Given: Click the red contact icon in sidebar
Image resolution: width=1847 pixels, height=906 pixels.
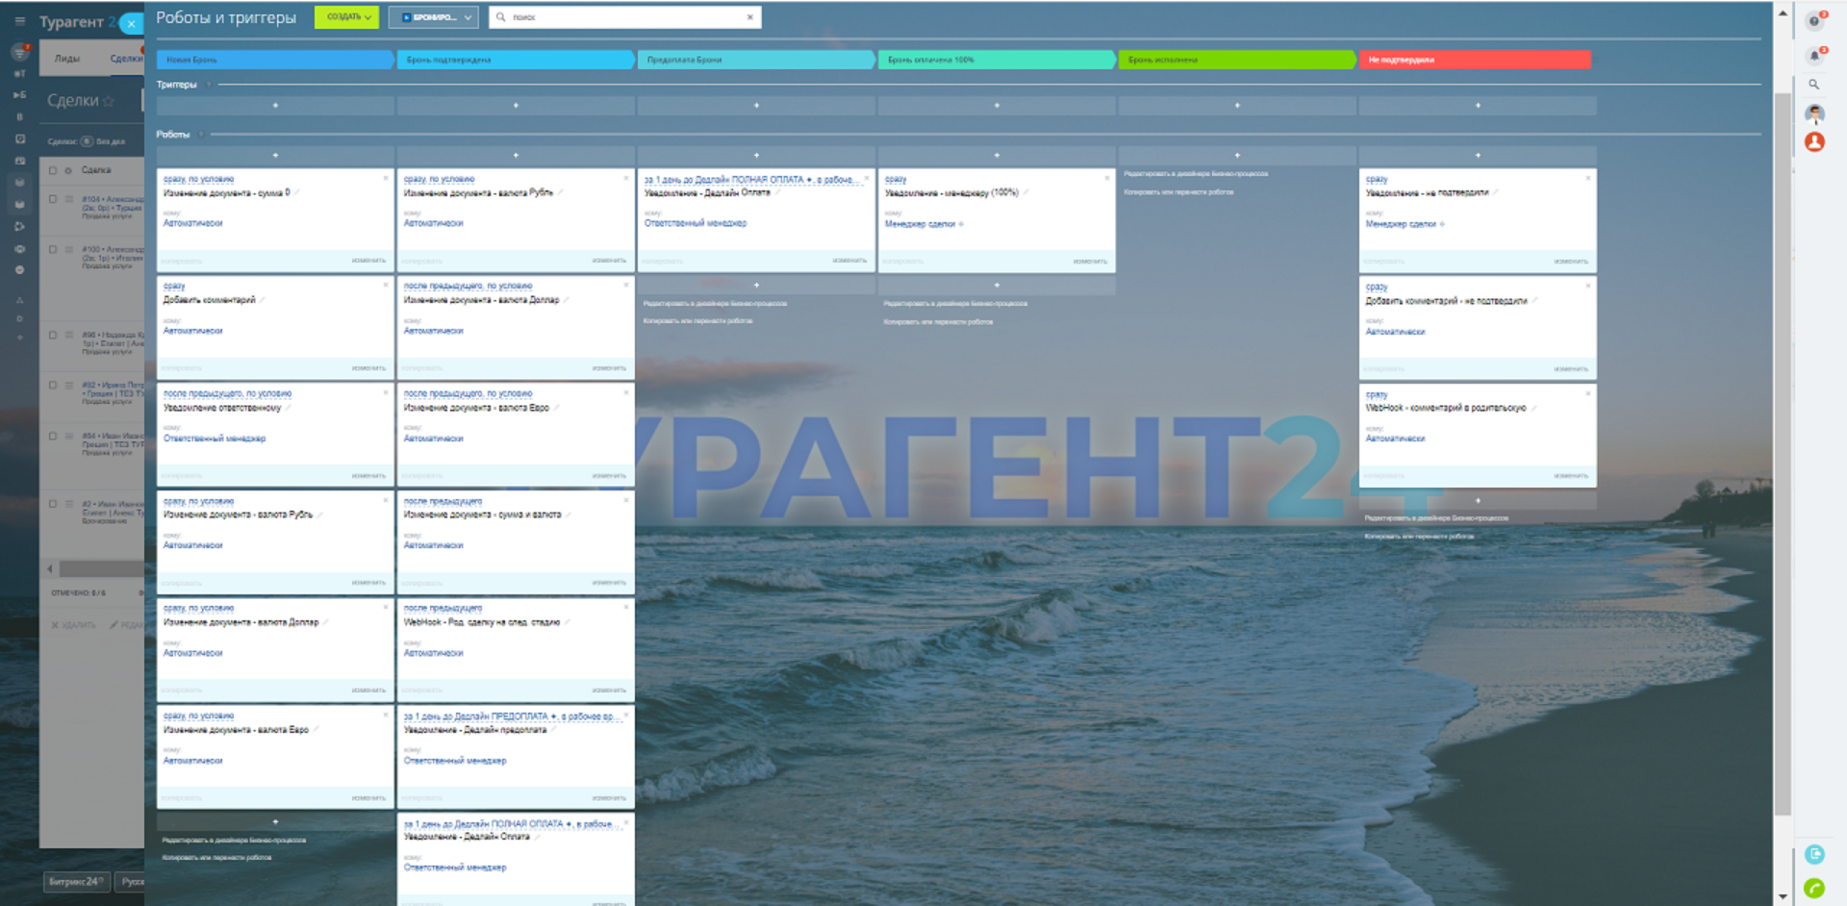Looking at the screenshot, I should (1814, 142).
